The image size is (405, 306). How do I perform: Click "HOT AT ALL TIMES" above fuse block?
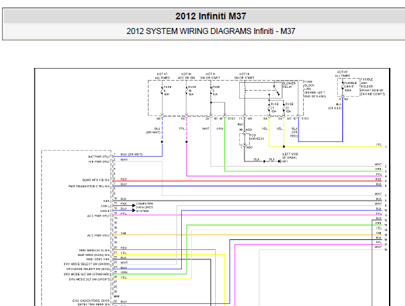point(163,76)
